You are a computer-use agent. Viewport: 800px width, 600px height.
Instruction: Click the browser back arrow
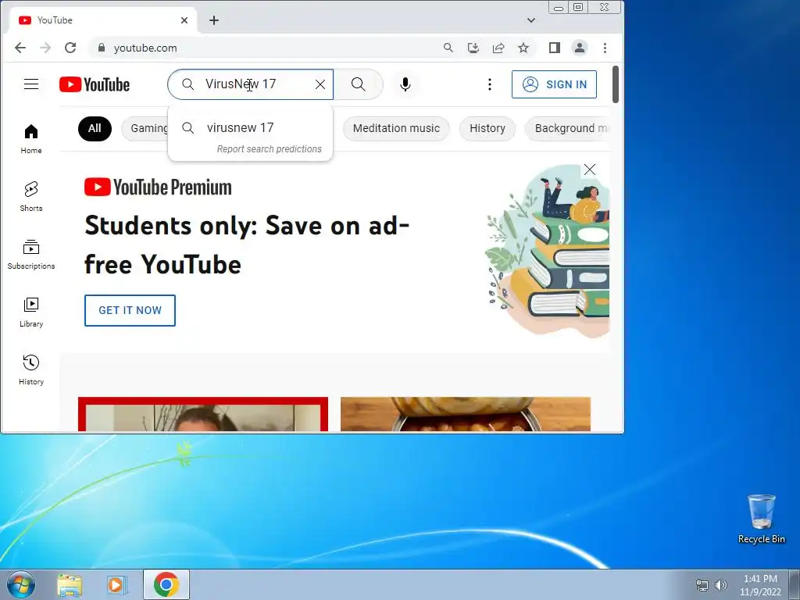pos(20,48)
